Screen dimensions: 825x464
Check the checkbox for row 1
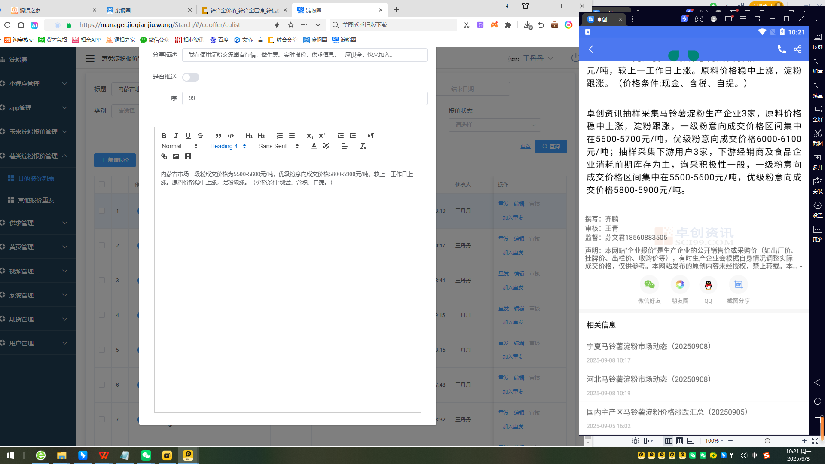tap(102, 211)
